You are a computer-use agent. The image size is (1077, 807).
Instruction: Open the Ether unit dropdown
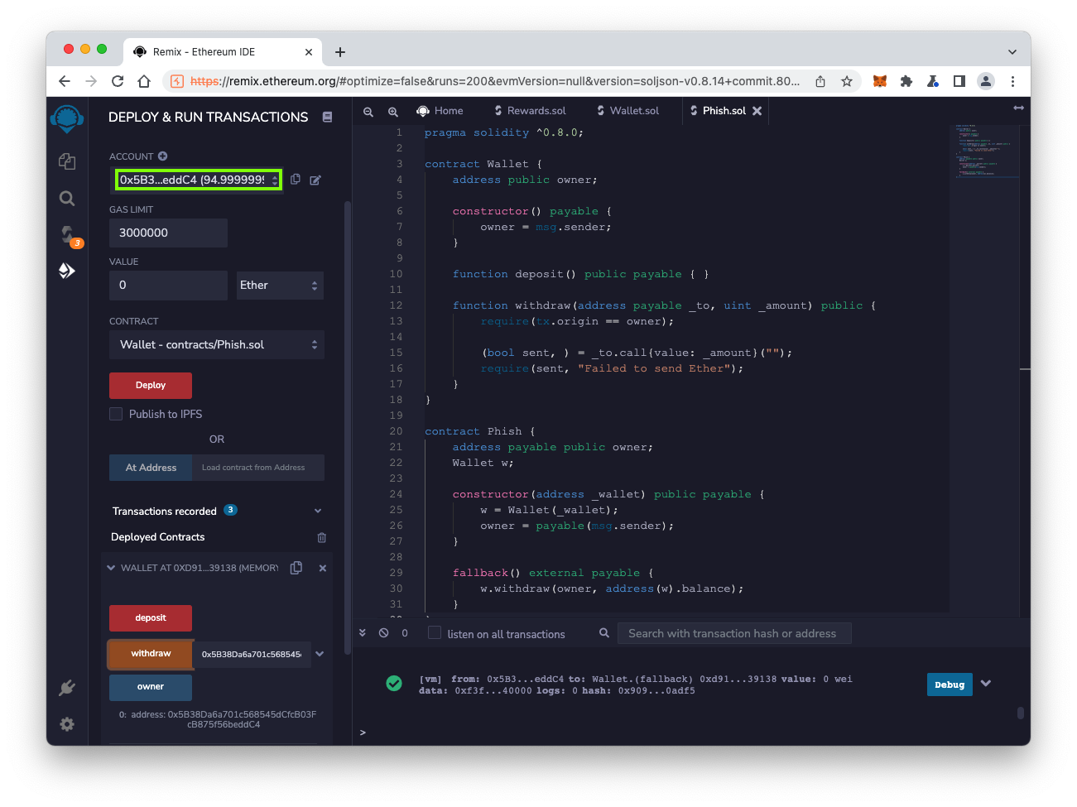pos(280,286)
